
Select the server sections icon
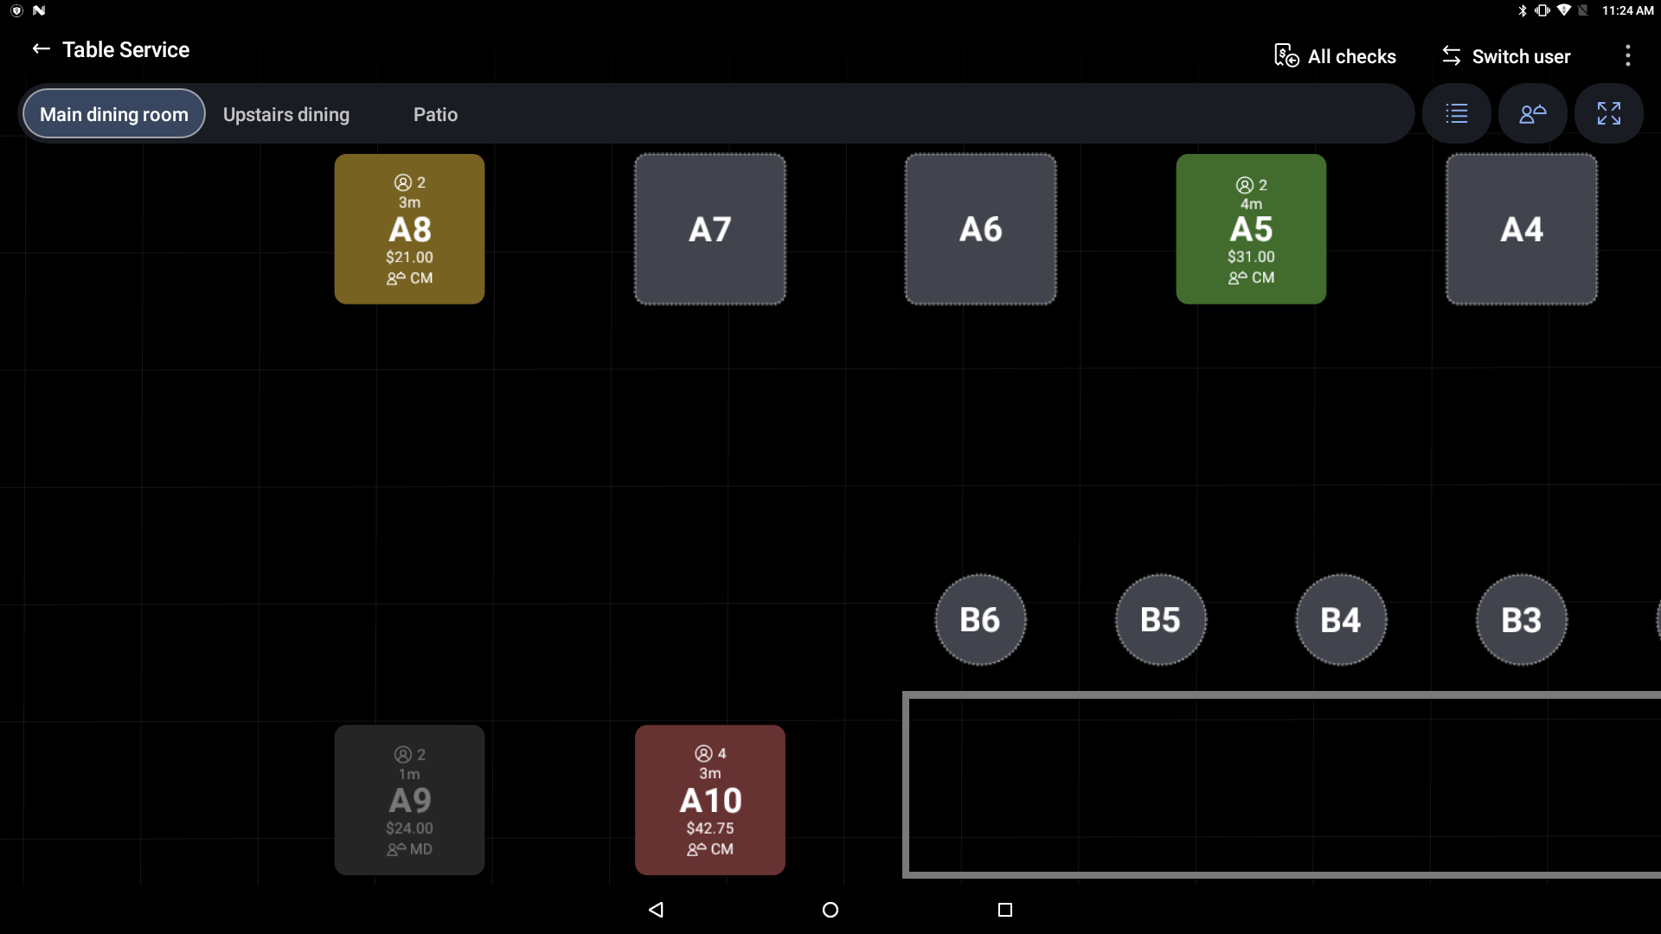point(1532,113)
